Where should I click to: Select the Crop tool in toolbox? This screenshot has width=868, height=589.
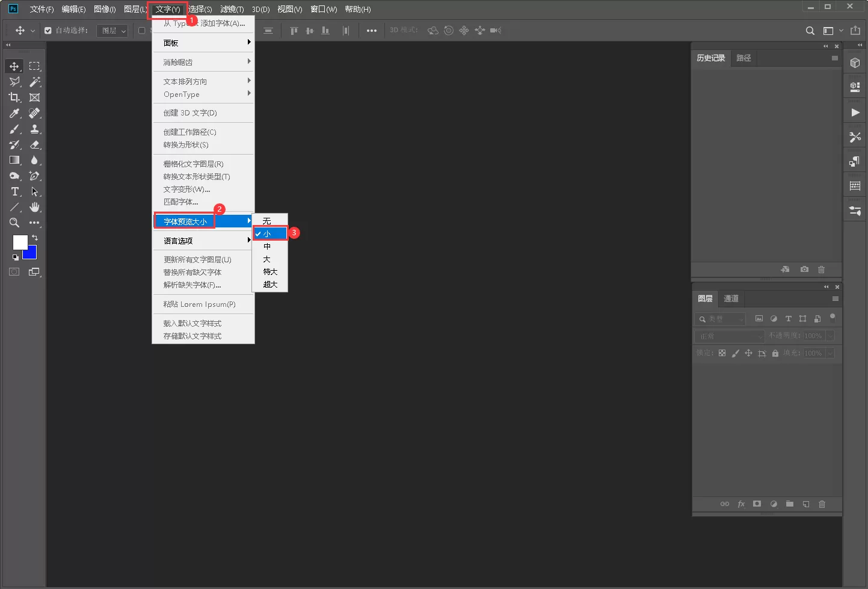(14, 97)
